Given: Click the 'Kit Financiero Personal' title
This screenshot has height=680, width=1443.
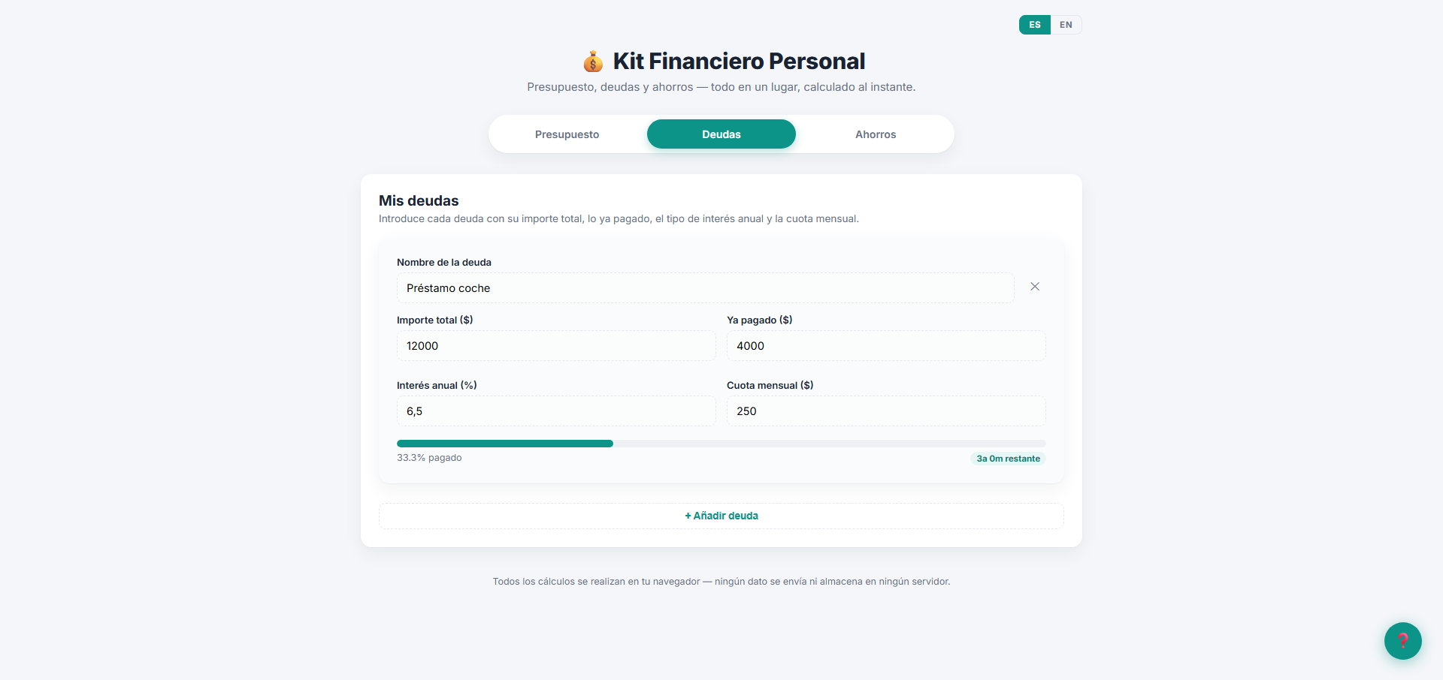Looking at the screenshot, I should (739, 61).
